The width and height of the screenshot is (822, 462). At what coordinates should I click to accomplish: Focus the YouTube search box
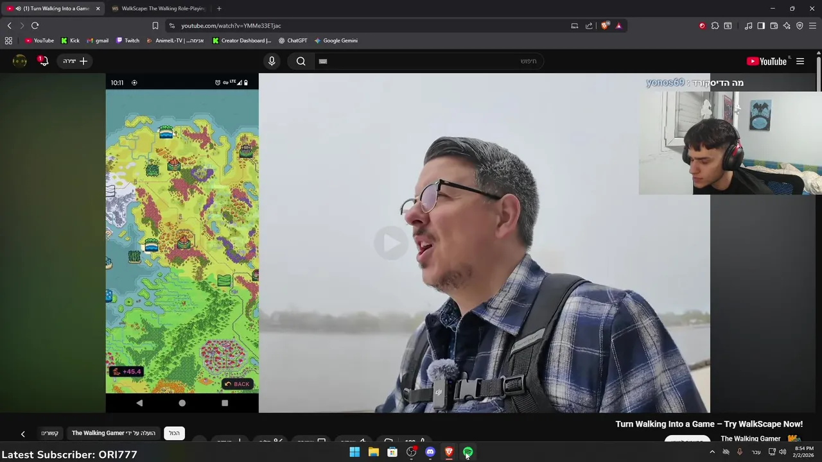[429, 61]
